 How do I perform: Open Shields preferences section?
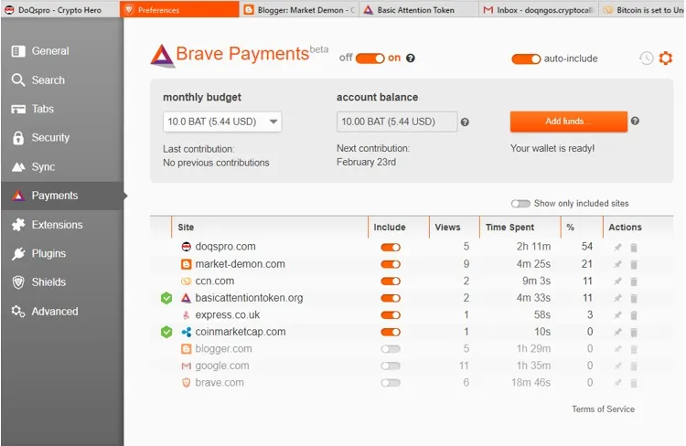click(62, 282)
